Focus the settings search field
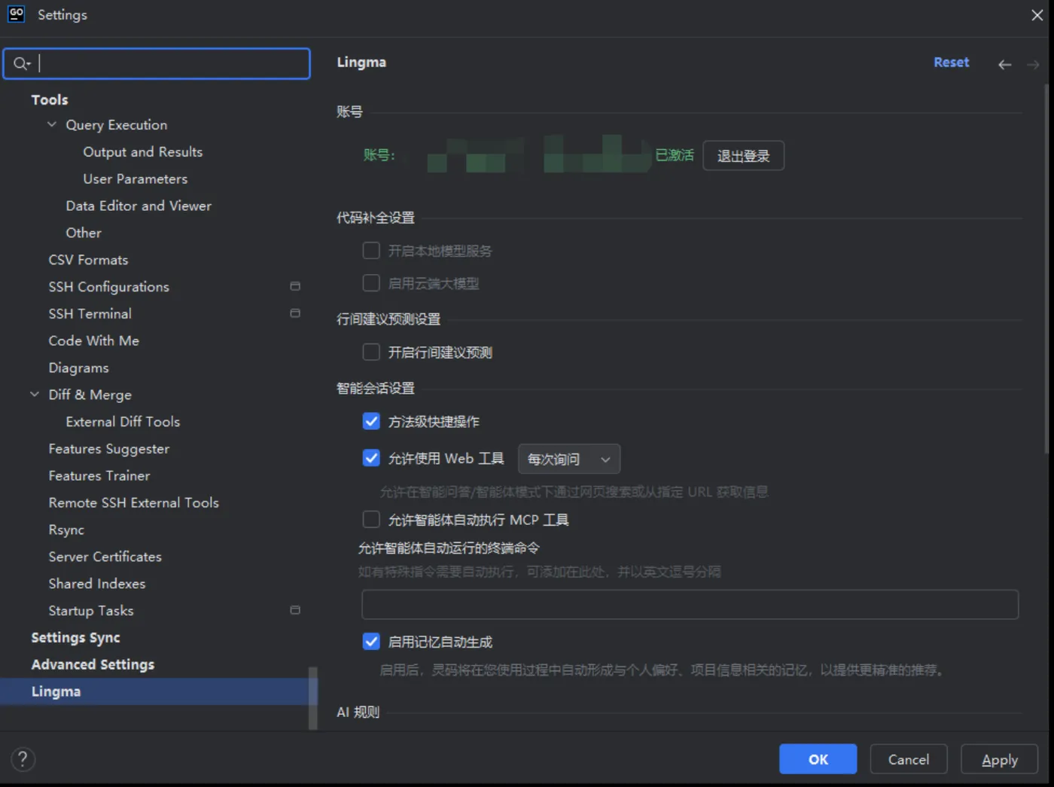Screen dimensions: 1054x787 [x=157, y=64]
